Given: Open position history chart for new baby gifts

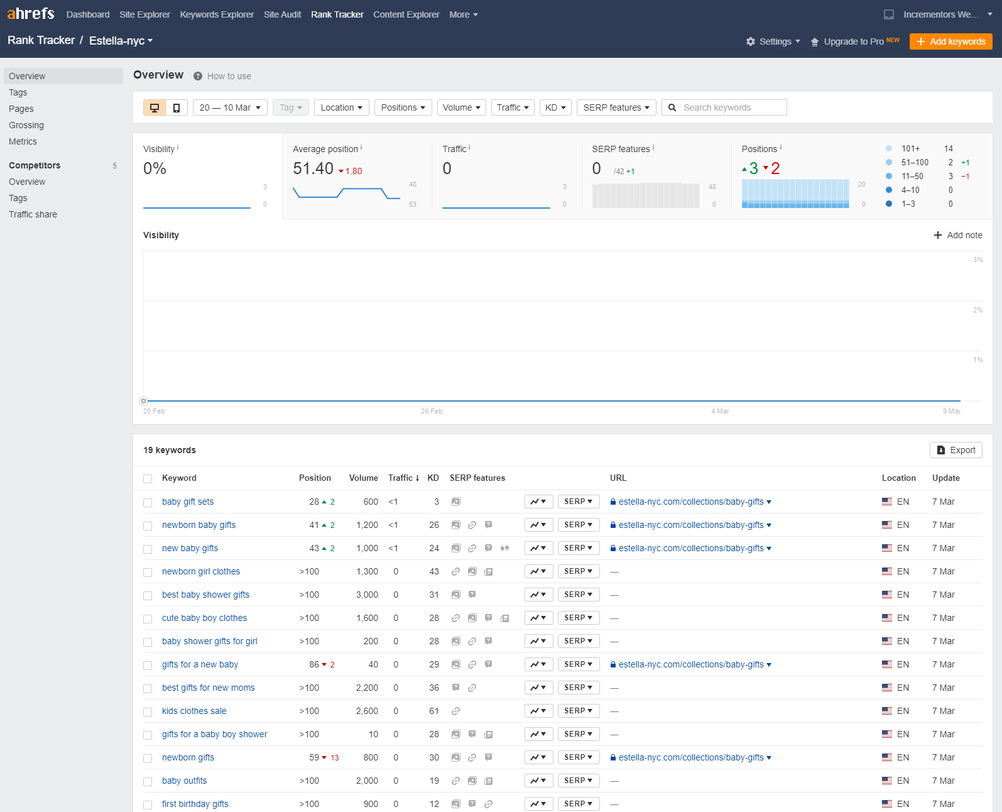Looking at the screenshot, I should pos(539,548).
